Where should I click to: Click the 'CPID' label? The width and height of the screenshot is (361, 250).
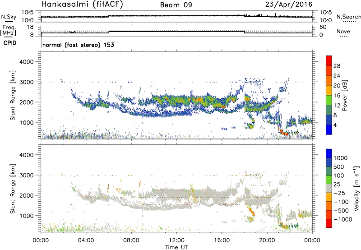(10, 43)
